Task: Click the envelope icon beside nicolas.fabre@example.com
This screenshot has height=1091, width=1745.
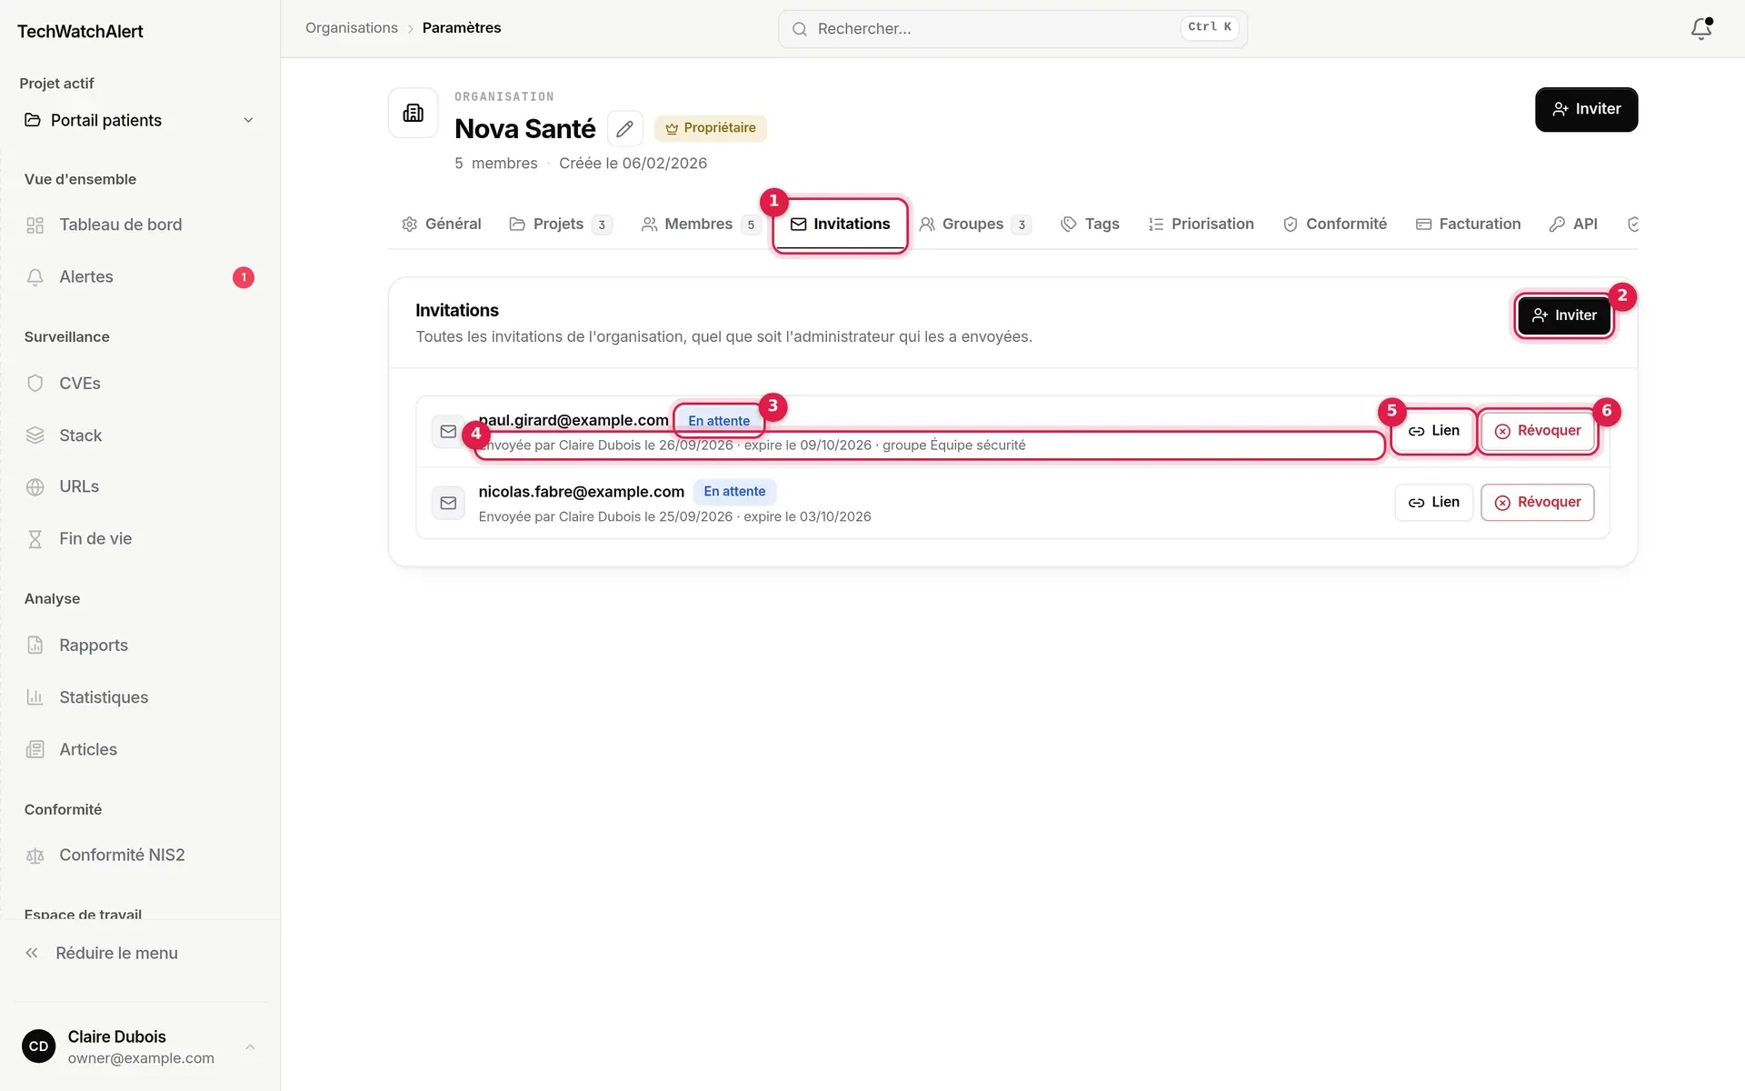Action: point(448,503)
